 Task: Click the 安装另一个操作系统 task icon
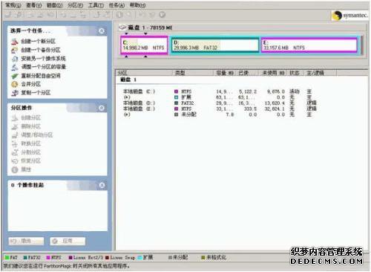15,59
